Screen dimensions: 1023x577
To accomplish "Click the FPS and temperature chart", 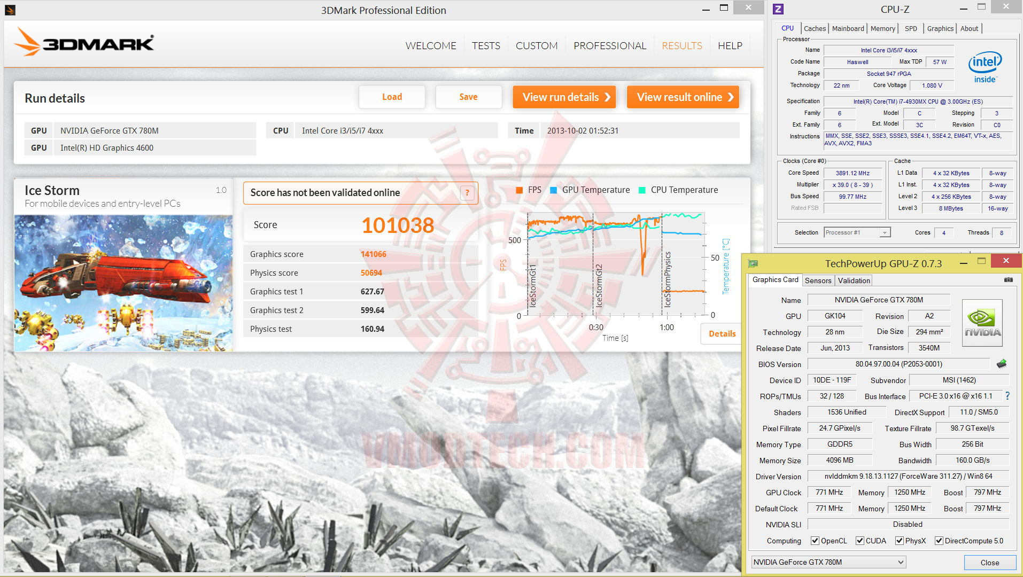I will coord(616,264).
